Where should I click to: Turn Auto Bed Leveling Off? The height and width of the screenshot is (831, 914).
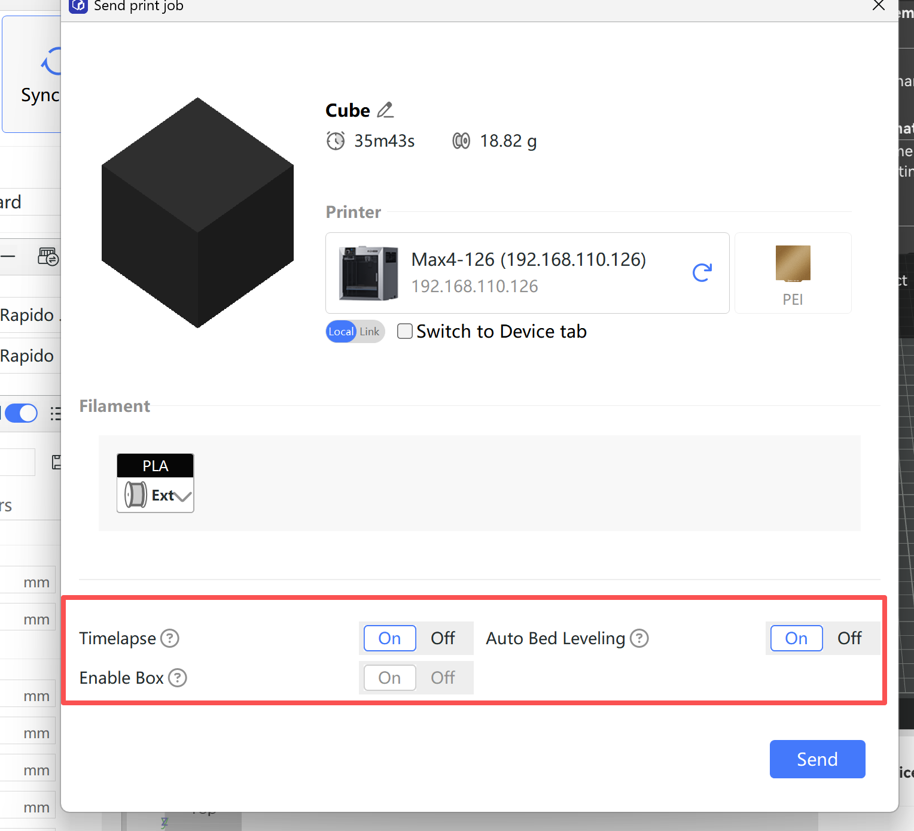click(x=849, y=638)
